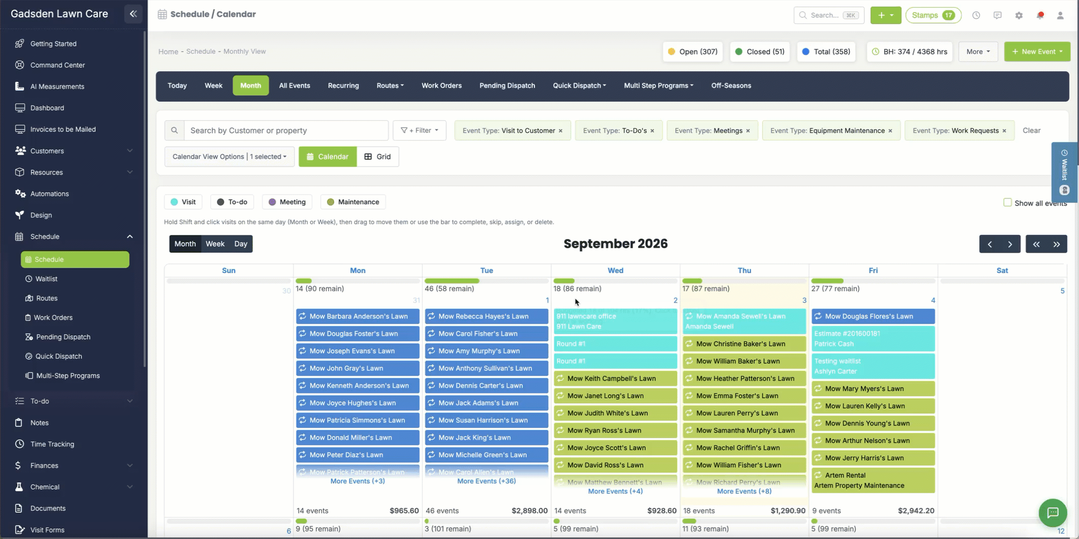Open notifications bell icon in header
This screenshot has width=1079, height=539.
[x=1040, y=15]
